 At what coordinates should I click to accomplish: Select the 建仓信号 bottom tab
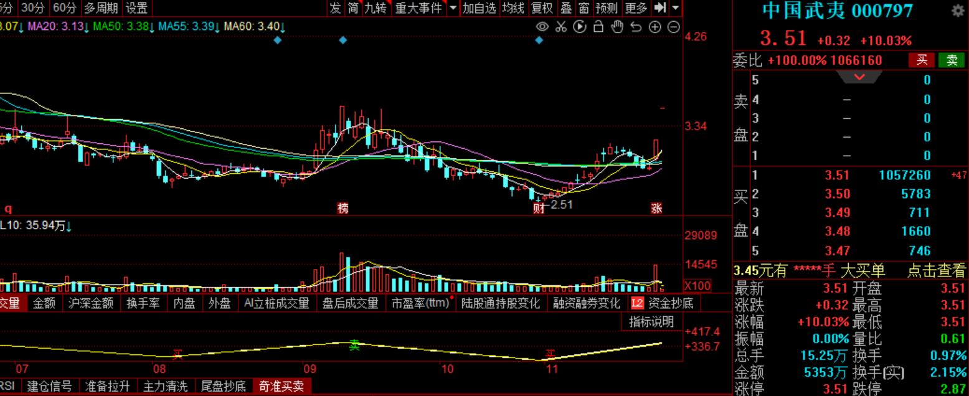[49, 386]
